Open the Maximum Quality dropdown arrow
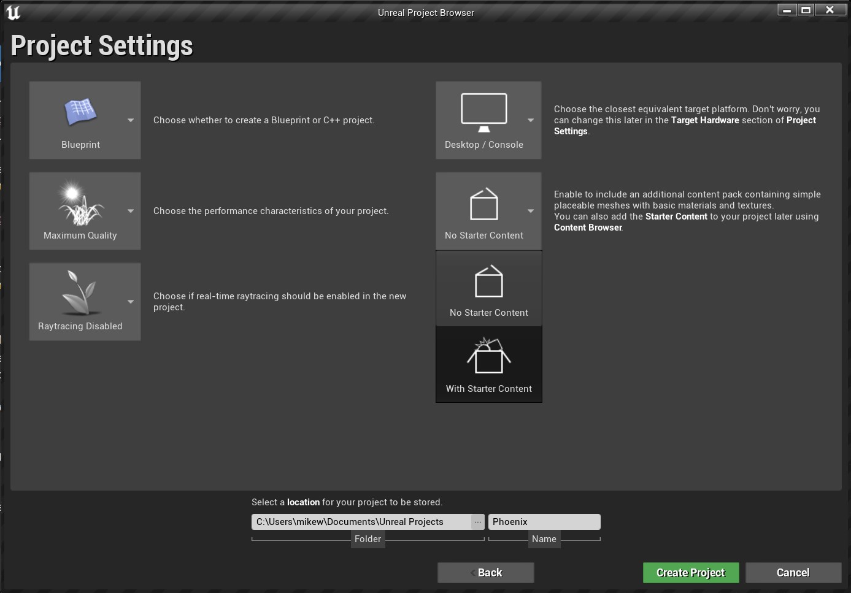Screen dimensions: 851x593 (x=131, y=211)
